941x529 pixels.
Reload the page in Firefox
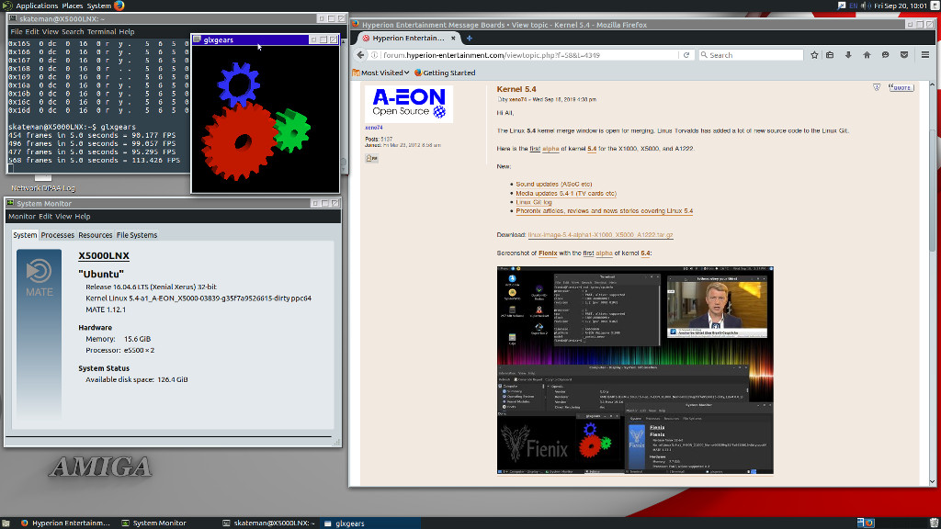[x=686, y=54]
